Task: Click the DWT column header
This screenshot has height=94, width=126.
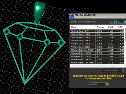Action: [x=112, y=27]
